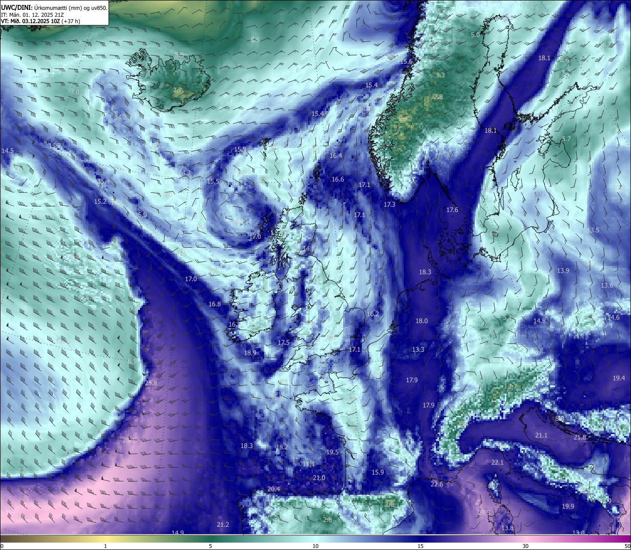Screen dimensions: 631x550
Task: Click the 18.9 value south of Ireland
Action: (x=250, y=353)
